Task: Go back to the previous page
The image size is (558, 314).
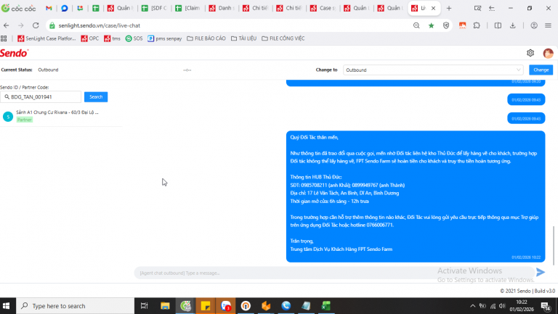Action: click(6, 25)
